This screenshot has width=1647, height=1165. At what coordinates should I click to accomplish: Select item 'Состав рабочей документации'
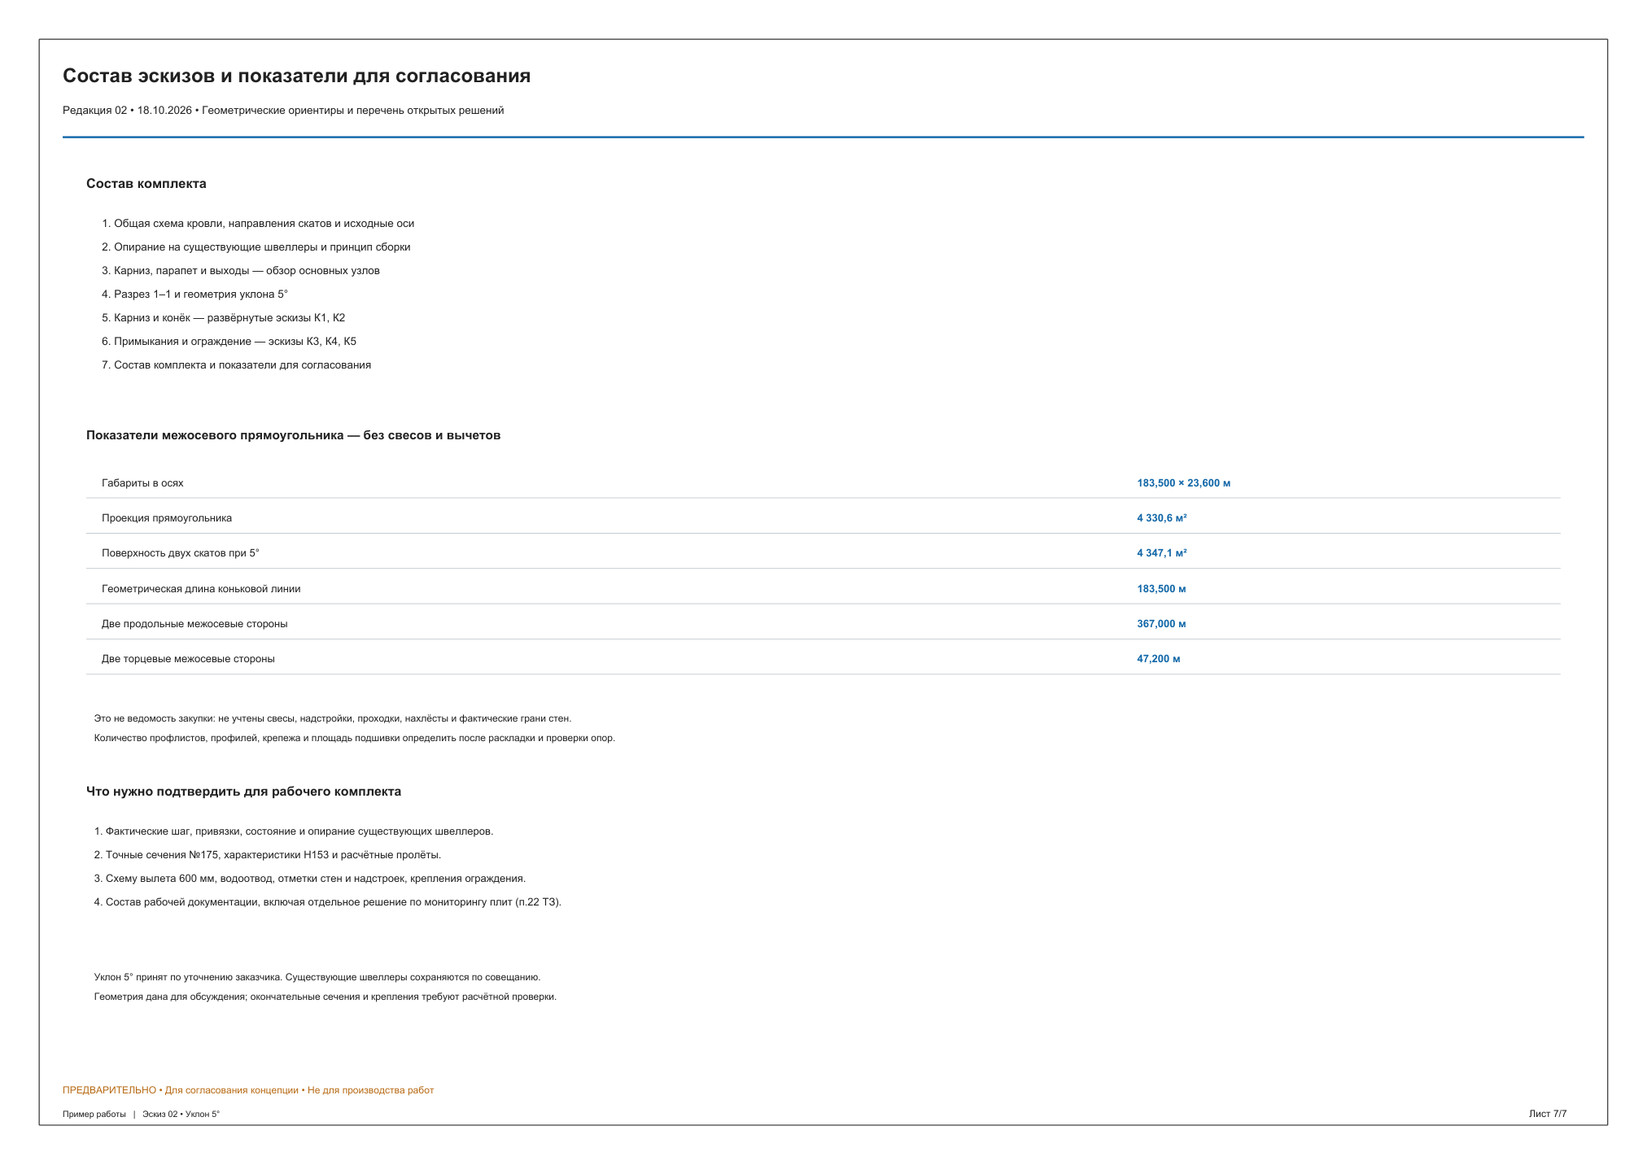coord(328,902)
